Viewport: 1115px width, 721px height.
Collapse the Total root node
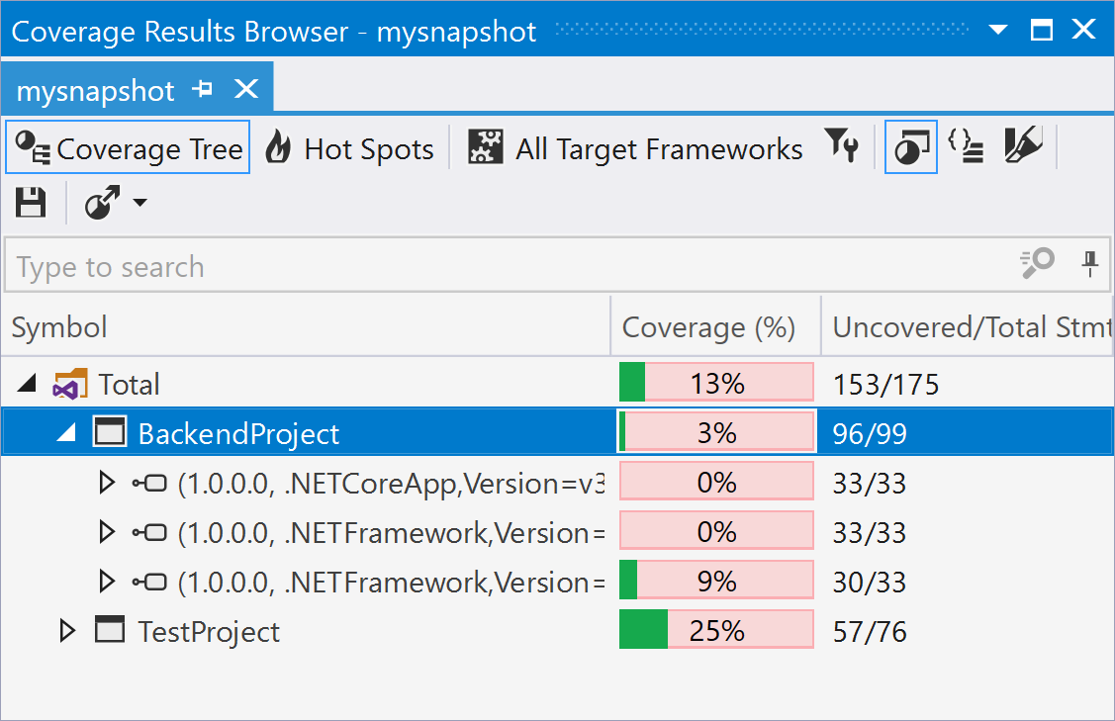[28, 384]
